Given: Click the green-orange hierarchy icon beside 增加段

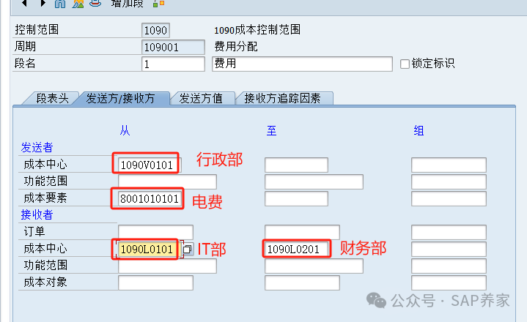Looking at the screenshot, I should coord(158,4).
